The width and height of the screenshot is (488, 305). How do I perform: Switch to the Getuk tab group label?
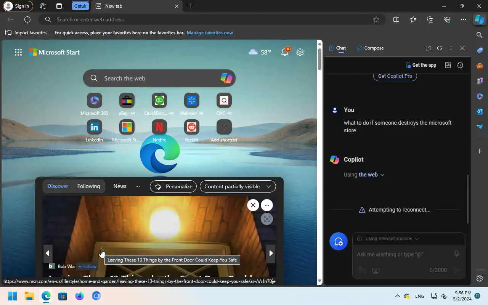tap(80, 6)
